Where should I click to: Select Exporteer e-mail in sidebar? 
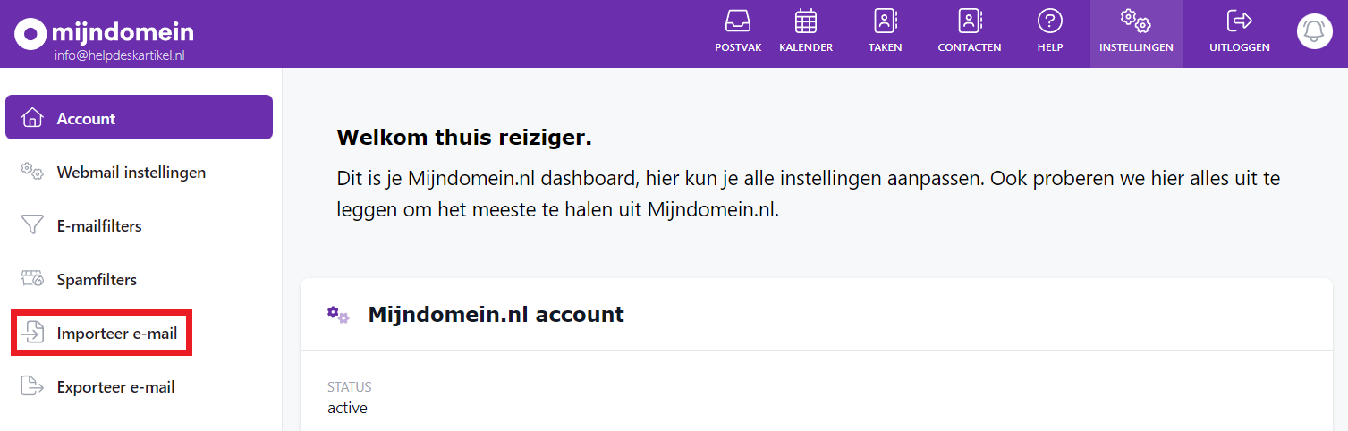(x=115, y=387)
